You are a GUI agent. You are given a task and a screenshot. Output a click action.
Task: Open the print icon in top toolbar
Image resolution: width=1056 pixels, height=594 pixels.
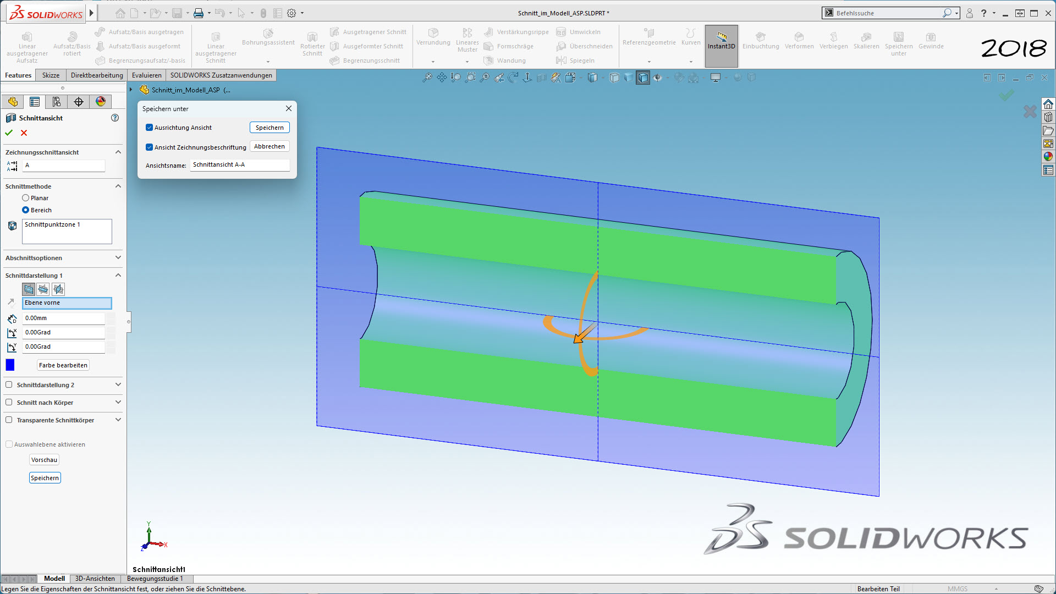tap(199, 13)
